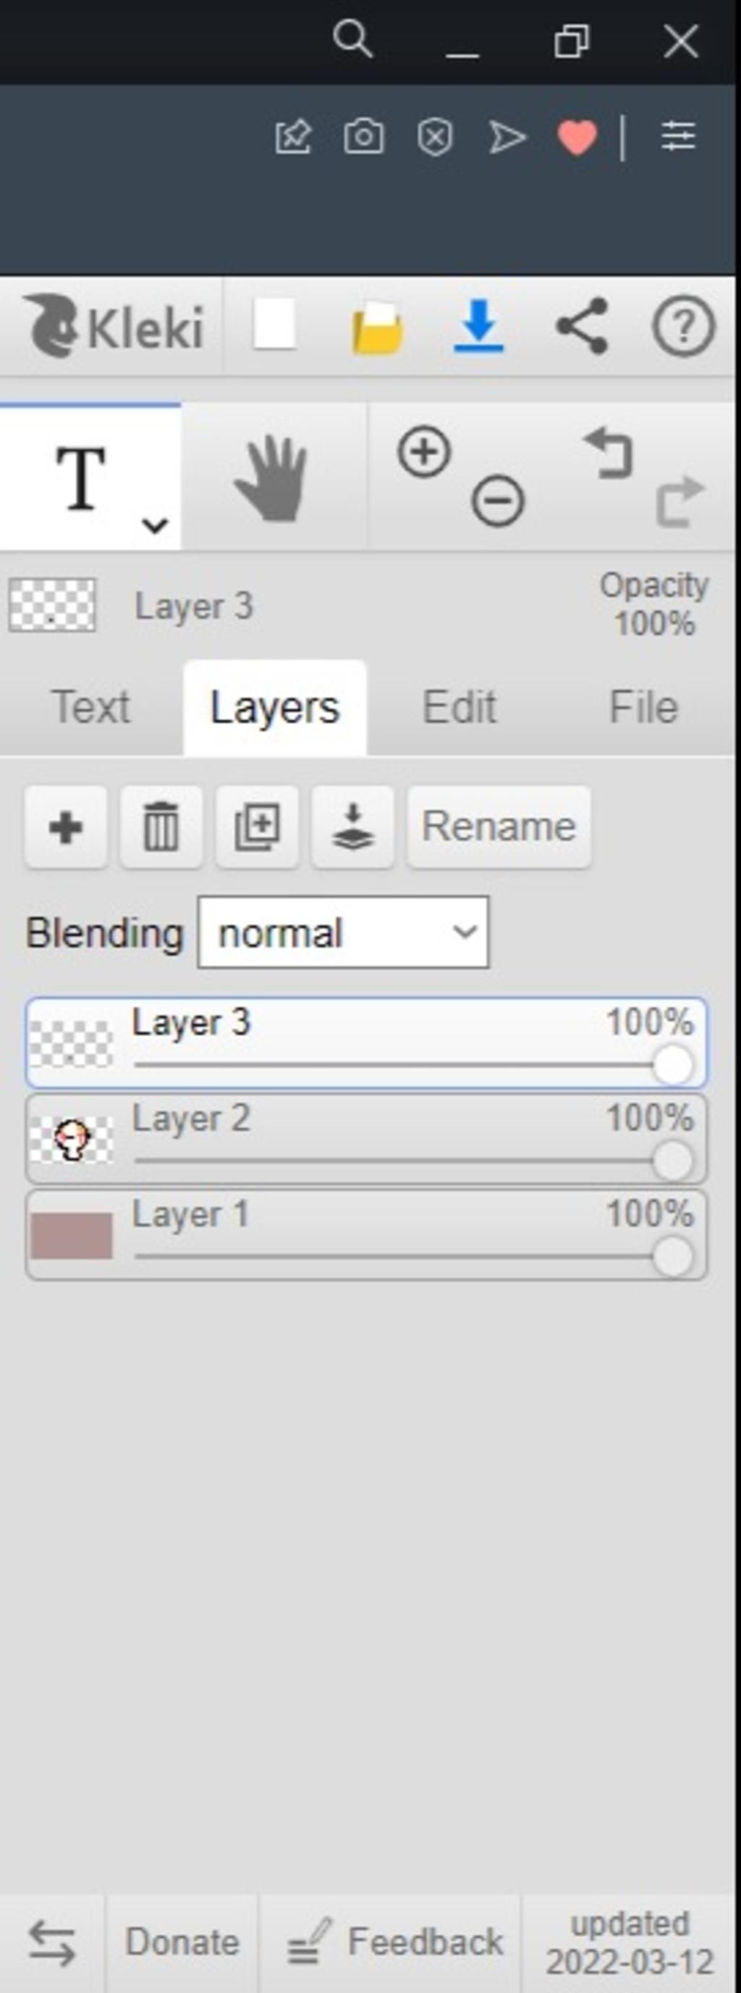The height and width of the screenshot is (1993, 741).
Task: Open the yellow folder import icon
Action: [377, 328]
